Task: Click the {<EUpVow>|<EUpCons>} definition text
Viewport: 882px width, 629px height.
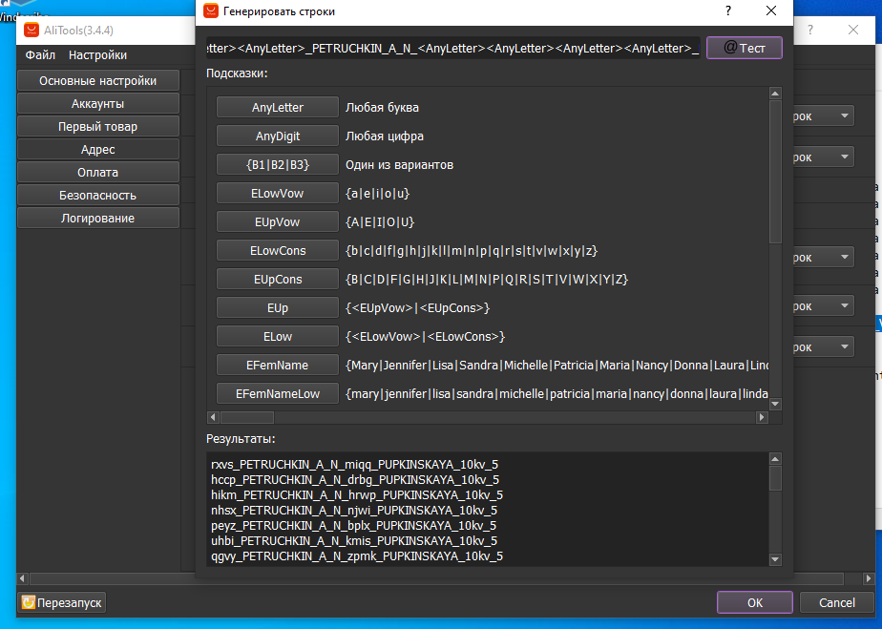Action: click(x=417, y=308)
